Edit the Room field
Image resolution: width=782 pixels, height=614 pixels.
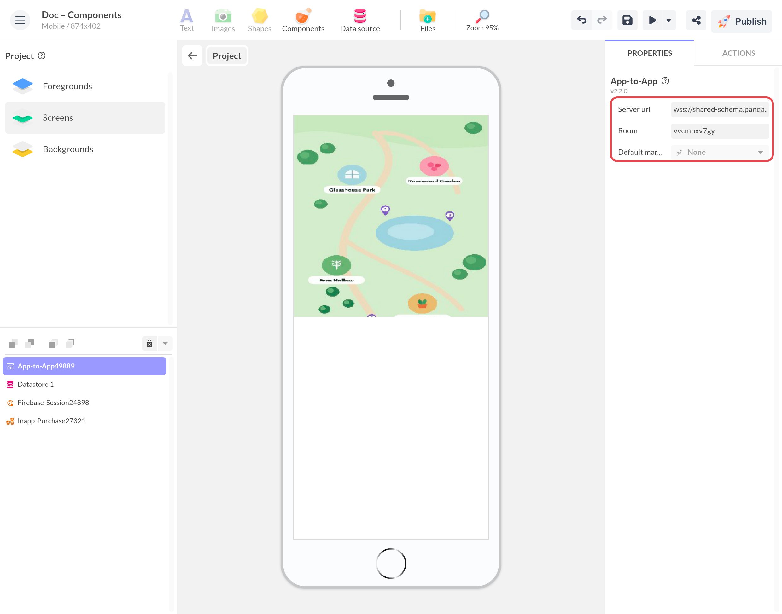point(720,131)
